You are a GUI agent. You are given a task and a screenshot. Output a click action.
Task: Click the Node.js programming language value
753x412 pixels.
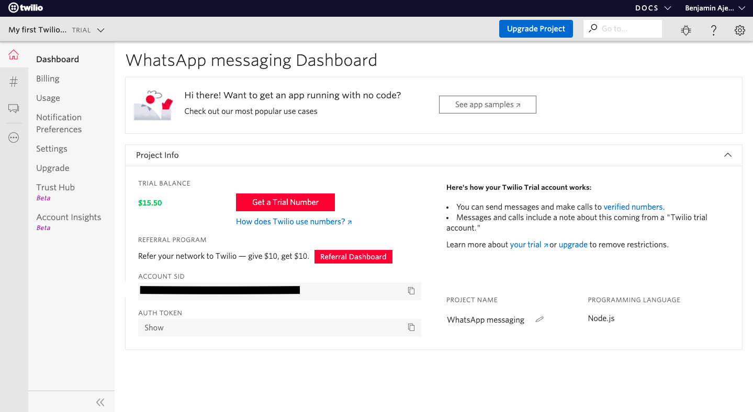(601, 318)
